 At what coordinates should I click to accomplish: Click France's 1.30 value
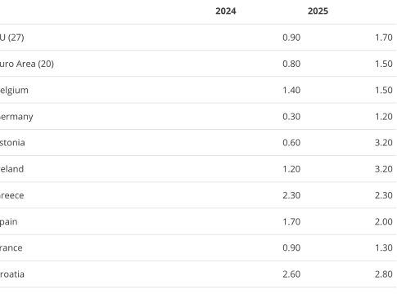384,248
